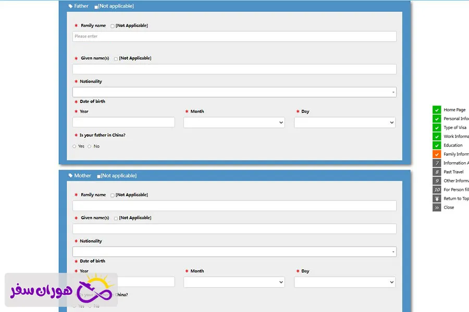Click the father's Family name input field
Image resolution: width=469 pixels, height=312 pixels.
(x=234, y=36)
